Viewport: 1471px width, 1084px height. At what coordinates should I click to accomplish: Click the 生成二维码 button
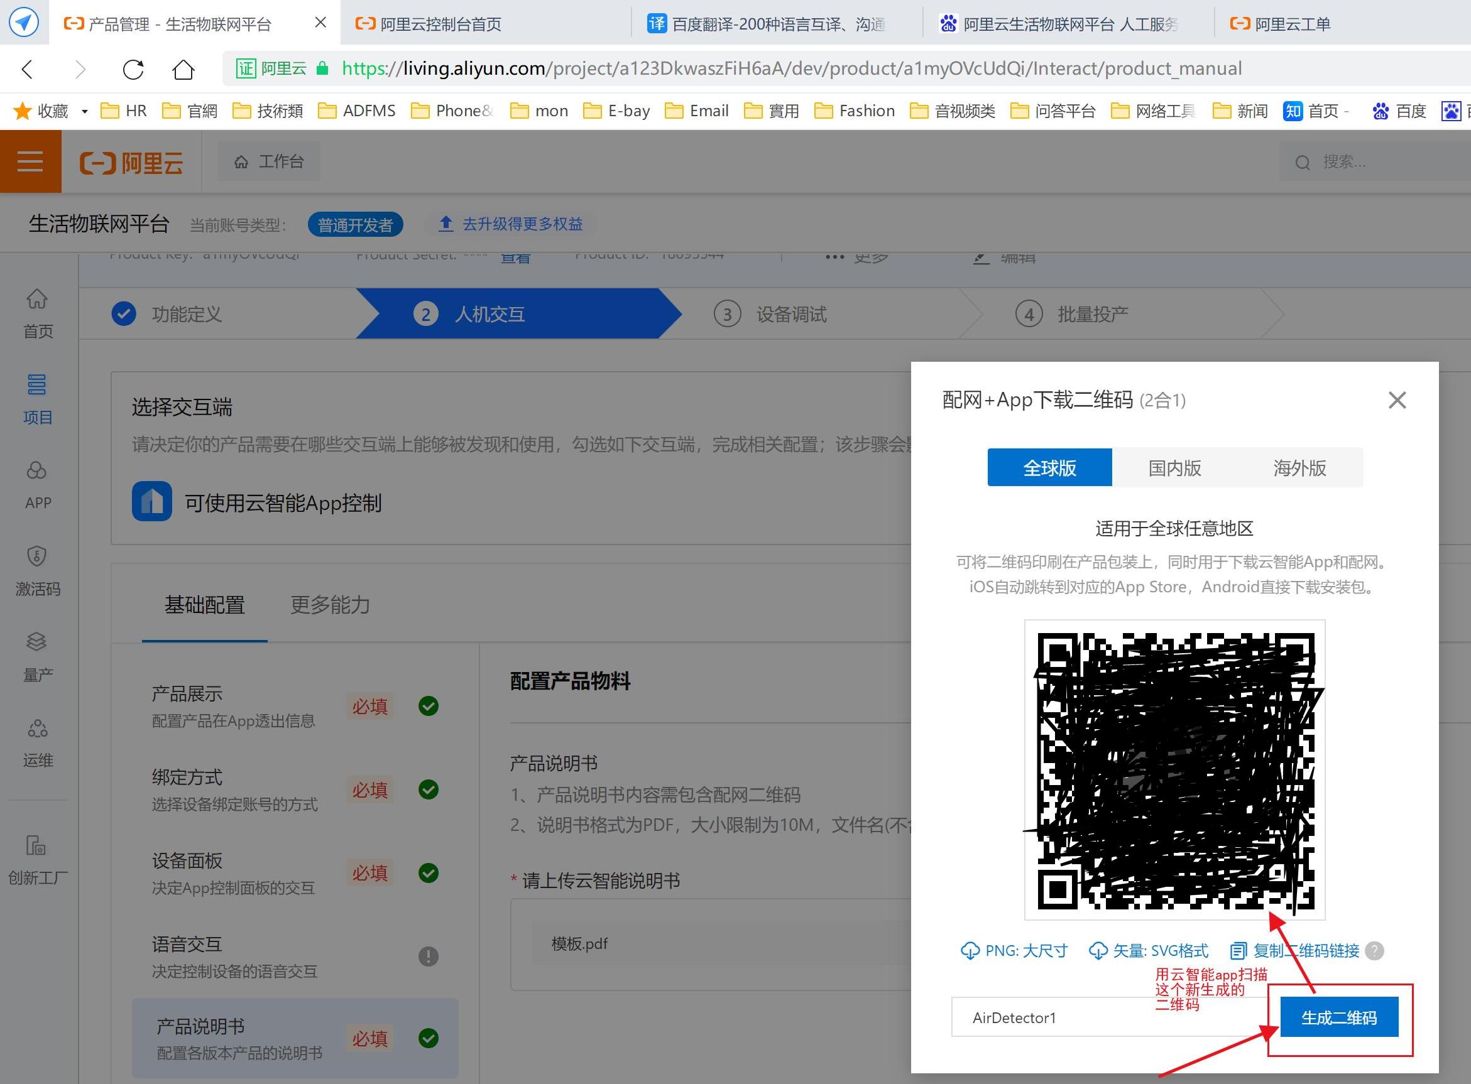click(1339, 1017)
